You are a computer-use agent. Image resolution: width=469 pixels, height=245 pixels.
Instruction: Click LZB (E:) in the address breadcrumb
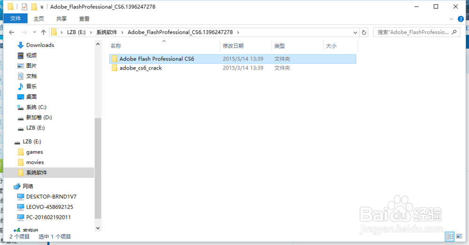(x=76, y=32)
